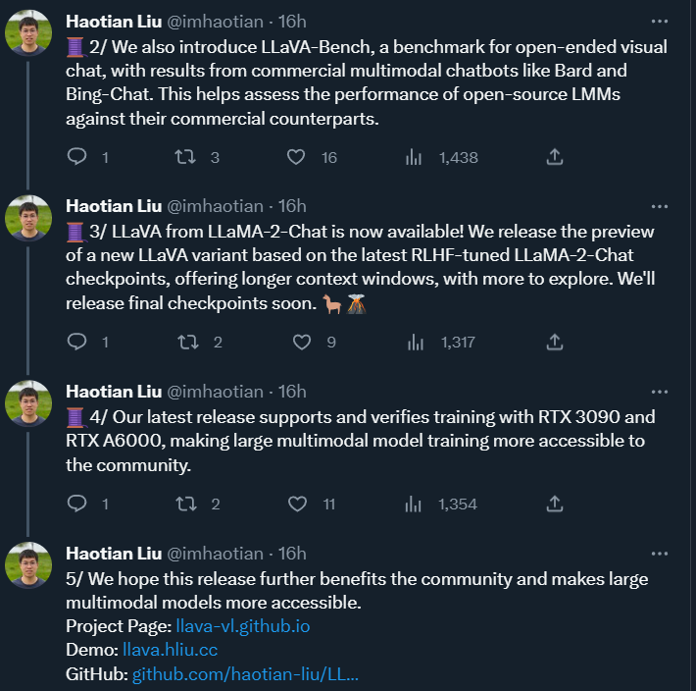Viewport: 696px width, 691px height.
Task: Retweet the 2/ LLaVA-Bench tweet
Action: click(x=185, y=157)
